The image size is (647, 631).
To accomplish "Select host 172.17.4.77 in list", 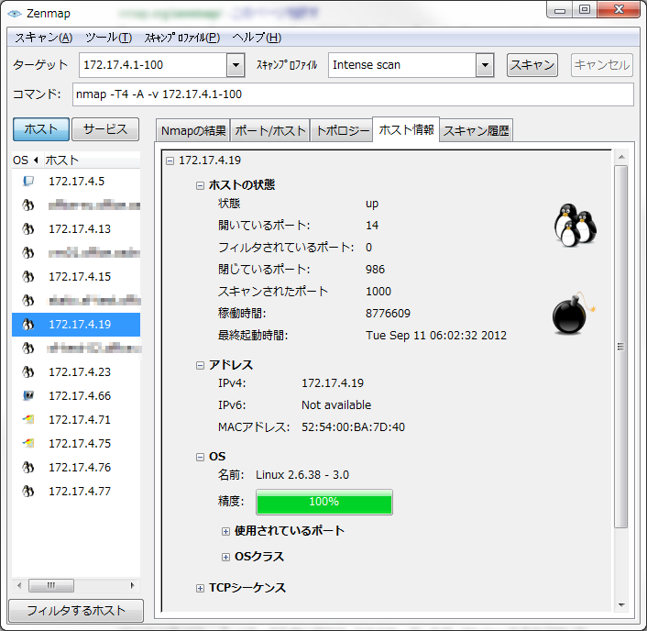I will [x=76, y=491].
